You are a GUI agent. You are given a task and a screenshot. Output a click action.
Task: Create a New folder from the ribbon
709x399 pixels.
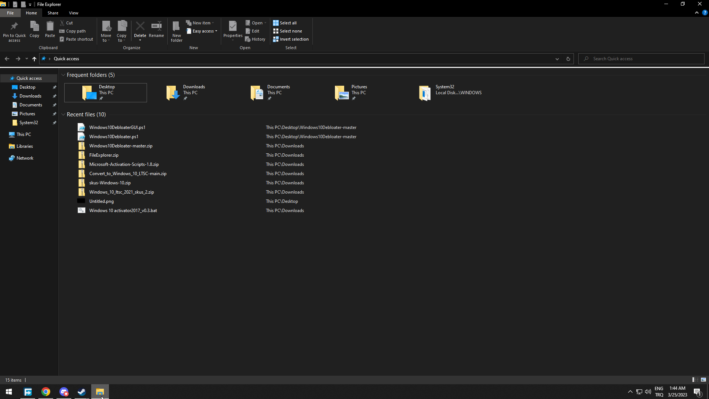tap(177, 31)
